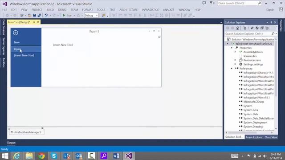The image size is (285, 160).
Task: Open the FILE menu
Action: (x=5, y=10)
